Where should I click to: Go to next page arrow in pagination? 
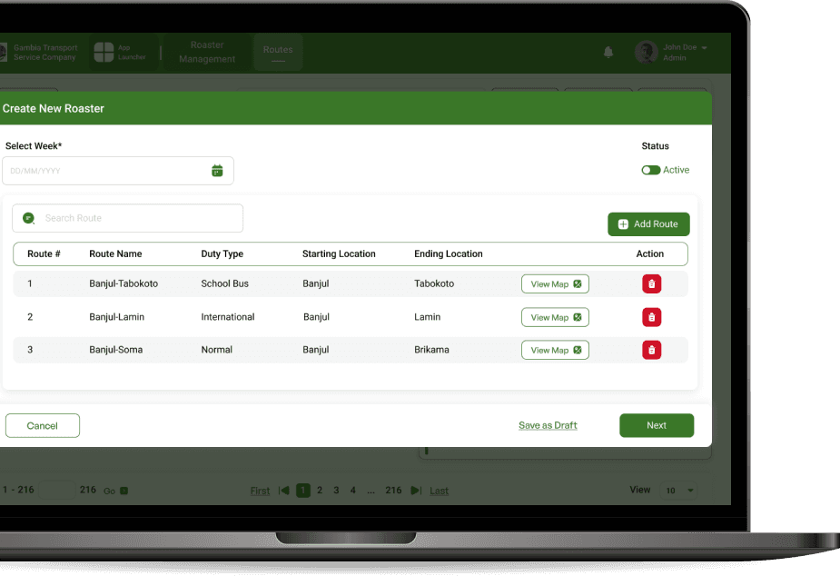pyautogui.click(x=415, y=491)
